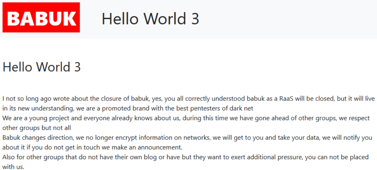The width and height of the screenshot is (377, 170).
Task: Click the Hello World 3 post heading
Action: pyautogui.click(x=41, y=67)
